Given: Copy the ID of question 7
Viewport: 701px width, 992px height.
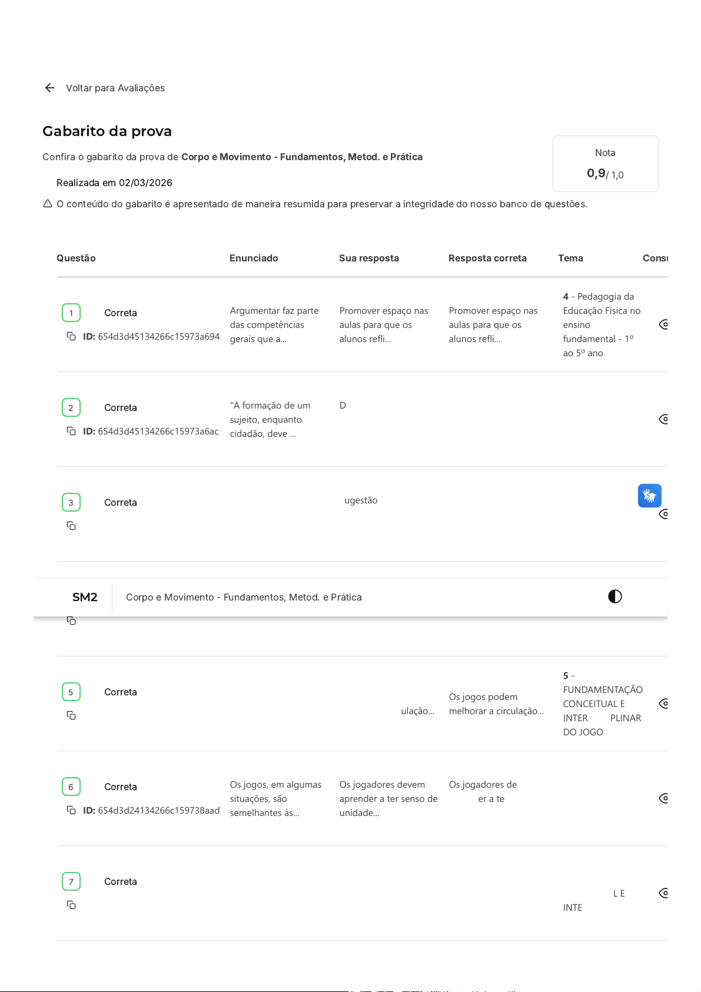Looking at the screenshot, I should click(71, 905).
